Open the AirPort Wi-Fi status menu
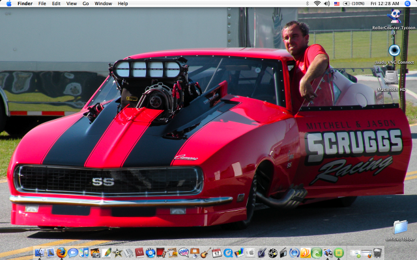 317,3
